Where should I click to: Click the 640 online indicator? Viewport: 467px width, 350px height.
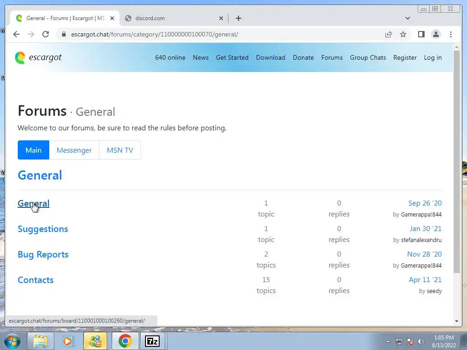tap(170, 58)
